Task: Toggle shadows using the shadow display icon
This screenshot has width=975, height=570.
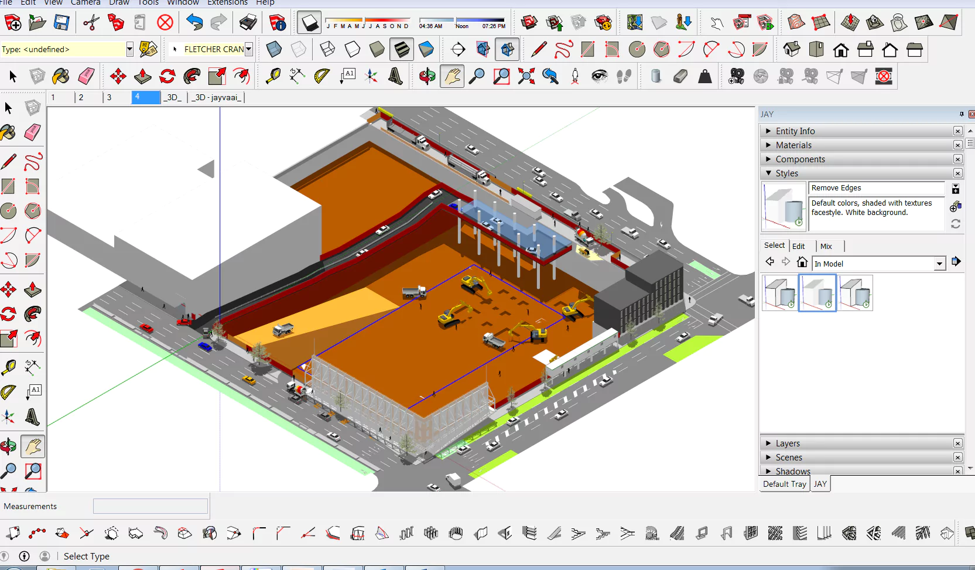Action: pyautogui.click(x=309, y=22)
